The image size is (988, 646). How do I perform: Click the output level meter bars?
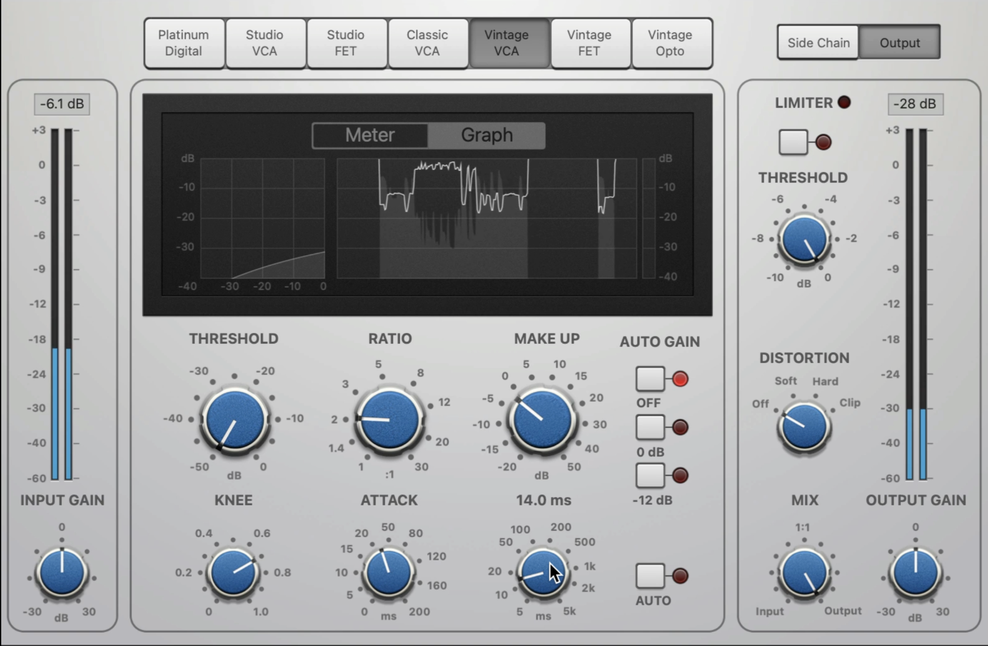[916, 304]
